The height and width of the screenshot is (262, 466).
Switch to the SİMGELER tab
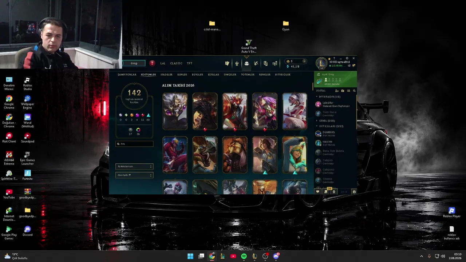pos(230,75)
